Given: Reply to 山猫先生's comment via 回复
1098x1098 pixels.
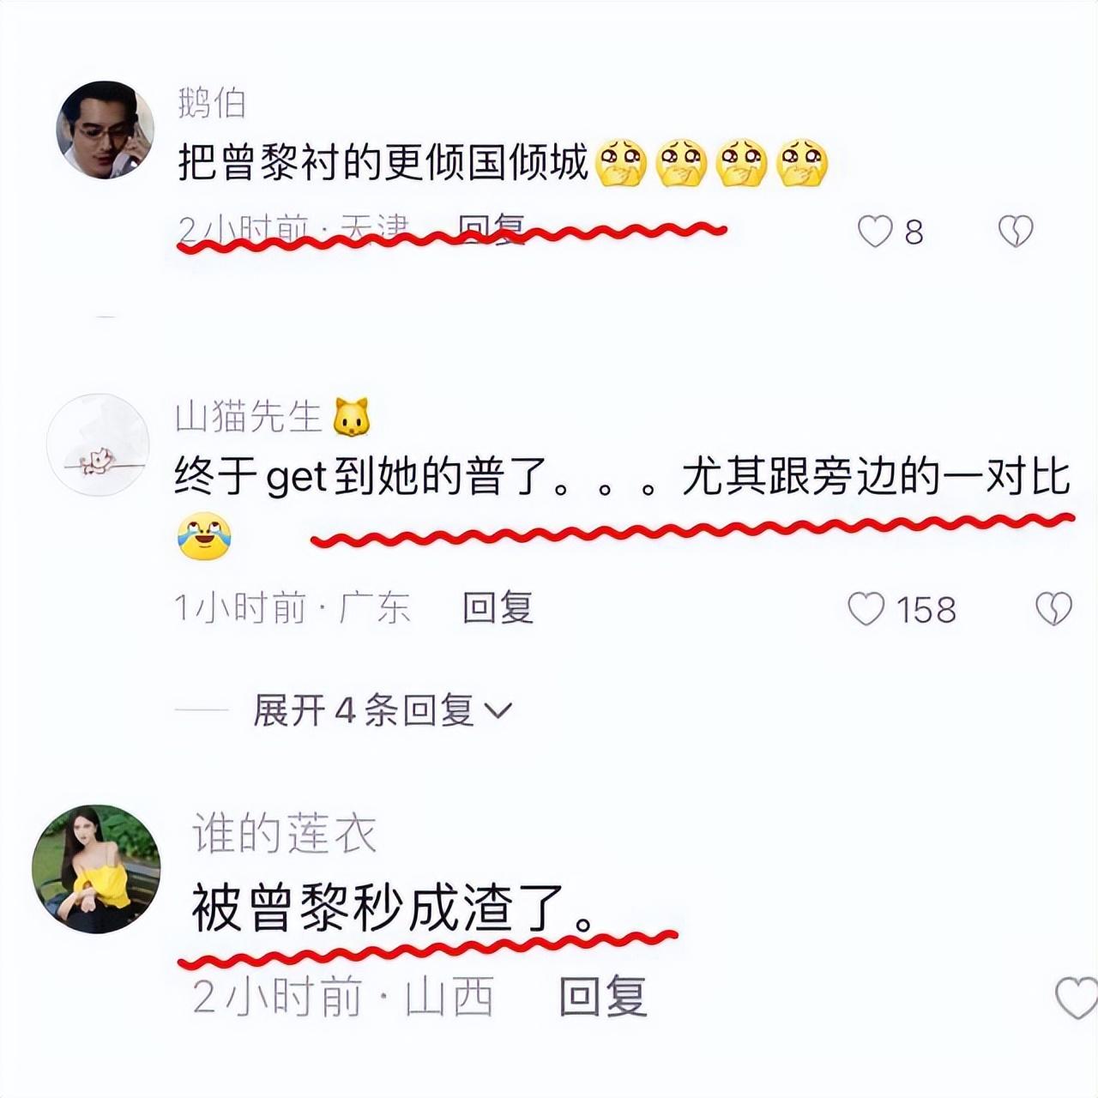Looking at the screenshot, I should click(498, 608).
